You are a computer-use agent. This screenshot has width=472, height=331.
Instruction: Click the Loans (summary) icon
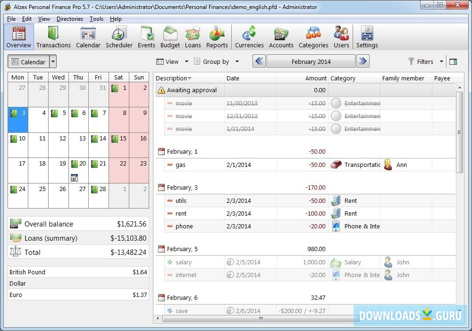(16, 238)
